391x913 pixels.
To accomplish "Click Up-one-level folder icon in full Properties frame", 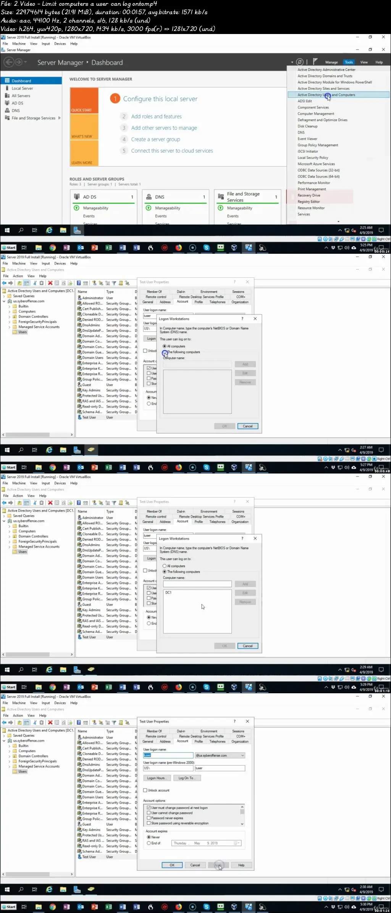I will 19,722.
